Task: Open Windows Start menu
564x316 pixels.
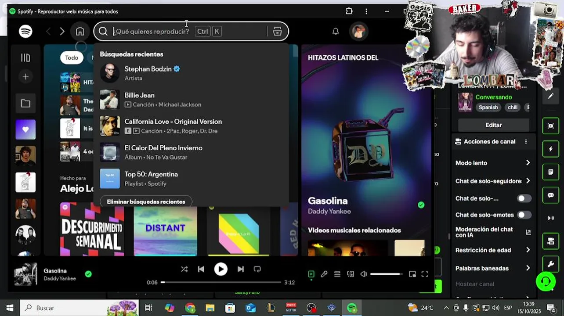Action: pos(10,308)
